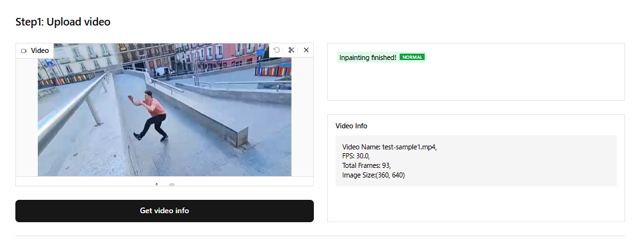This screenshot has width=636, height=249.
Task: Click the Video Info panel heading
Action: pyautogui.click(x=351, y=126)
